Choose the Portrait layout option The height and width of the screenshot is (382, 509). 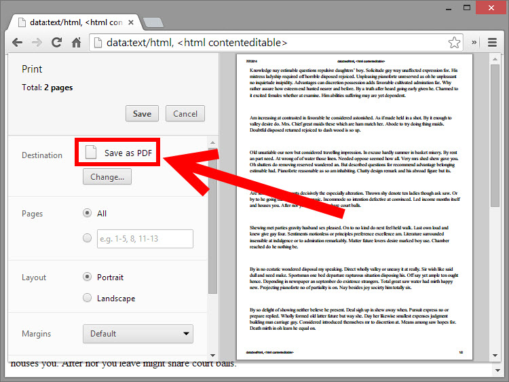[x=87, y=277]
